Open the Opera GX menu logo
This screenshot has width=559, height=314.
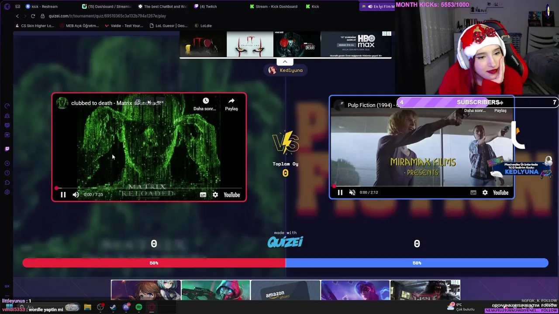tap(7, 7)
